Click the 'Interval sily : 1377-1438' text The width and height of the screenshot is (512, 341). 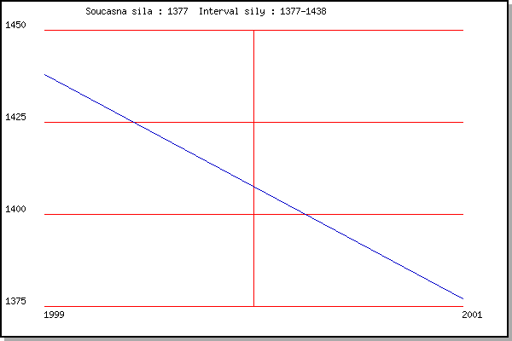pyautogui.click(x=263, y=11)
